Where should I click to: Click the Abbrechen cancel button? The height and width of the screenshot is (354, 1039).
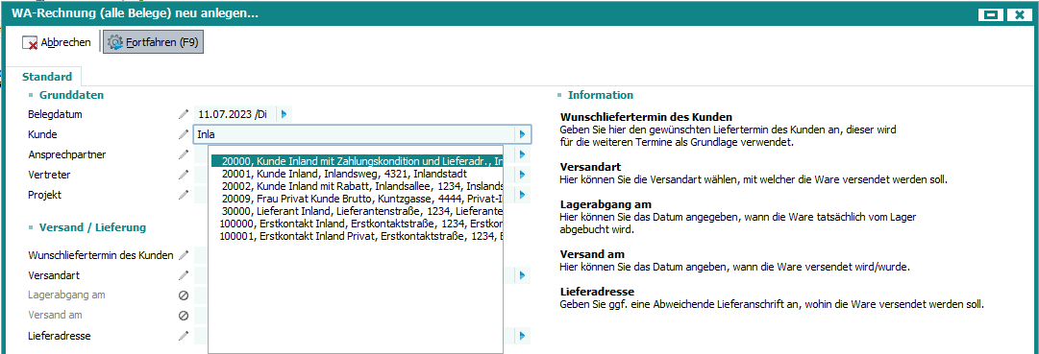point(57,42)
